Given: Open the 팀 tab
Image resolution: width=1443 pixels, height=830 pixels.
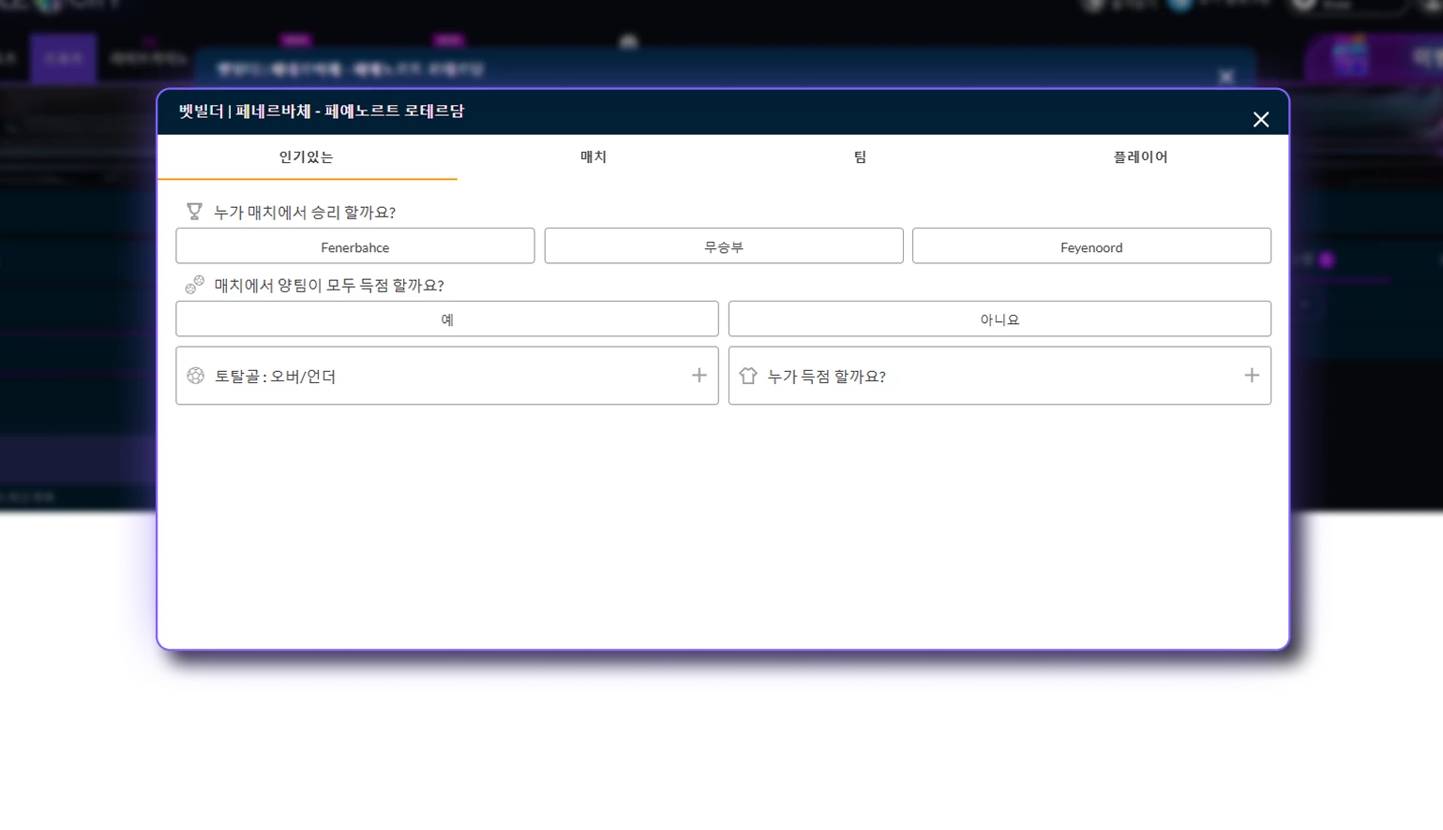Looking at the screenshot, I should [x=860, y=156].
